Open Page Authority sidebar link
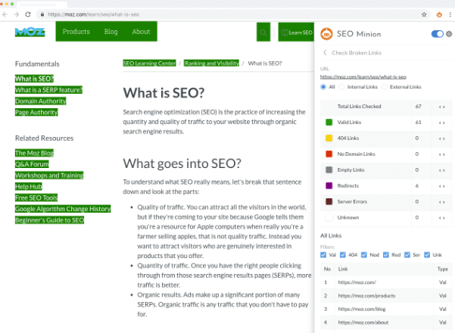Screen dimensions: 455x333 tap(36, 112)
